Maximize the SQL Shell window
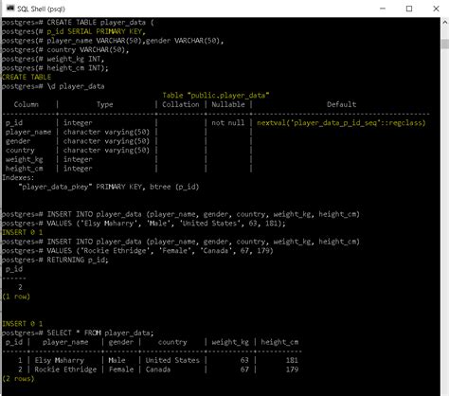Screen dimensions: 449x396 [x=409, y=9]
